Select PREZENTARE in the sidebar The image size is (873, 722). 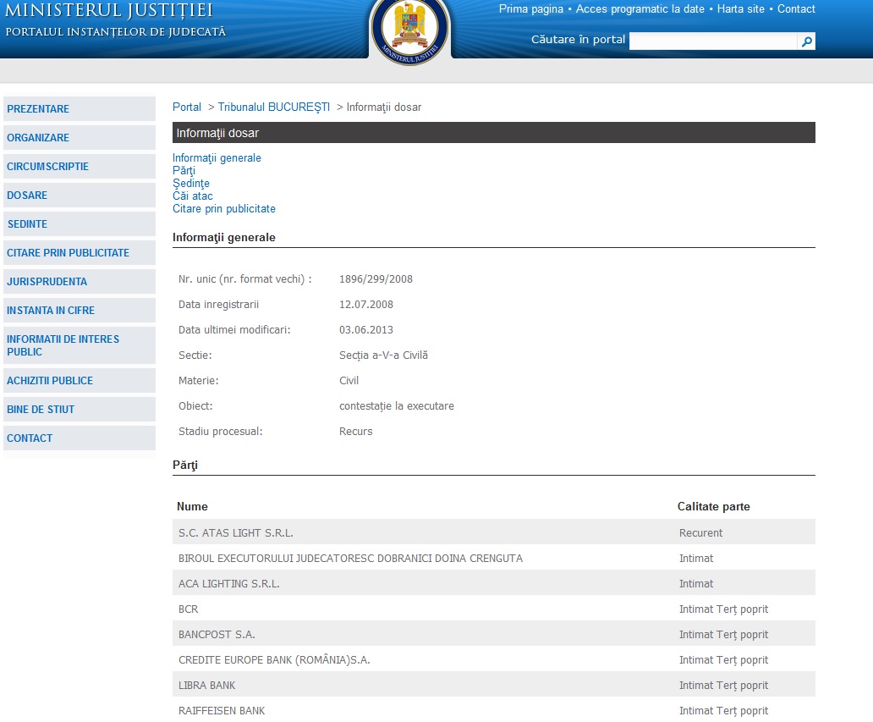38,109
